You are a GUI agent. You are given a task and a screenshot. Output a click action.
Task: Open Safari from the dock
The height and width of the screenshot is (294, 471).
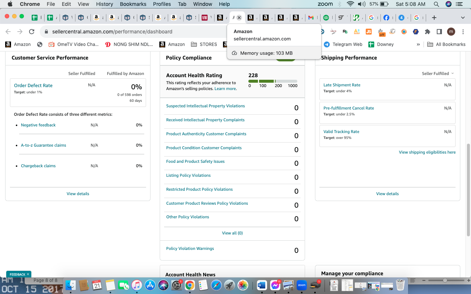216,285
